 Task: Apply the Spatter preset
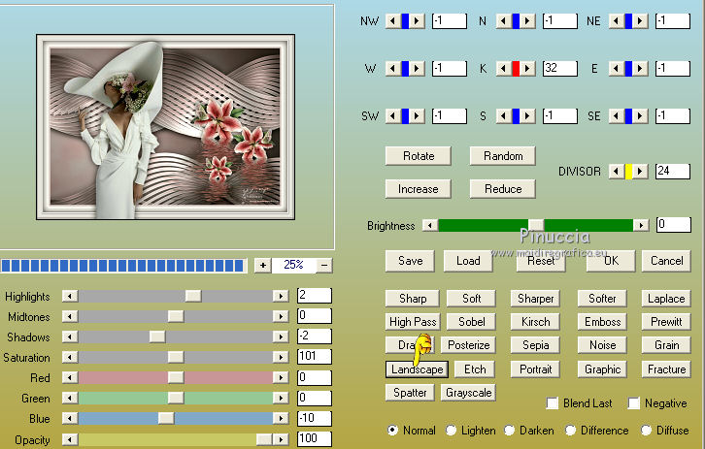[410, 393]
